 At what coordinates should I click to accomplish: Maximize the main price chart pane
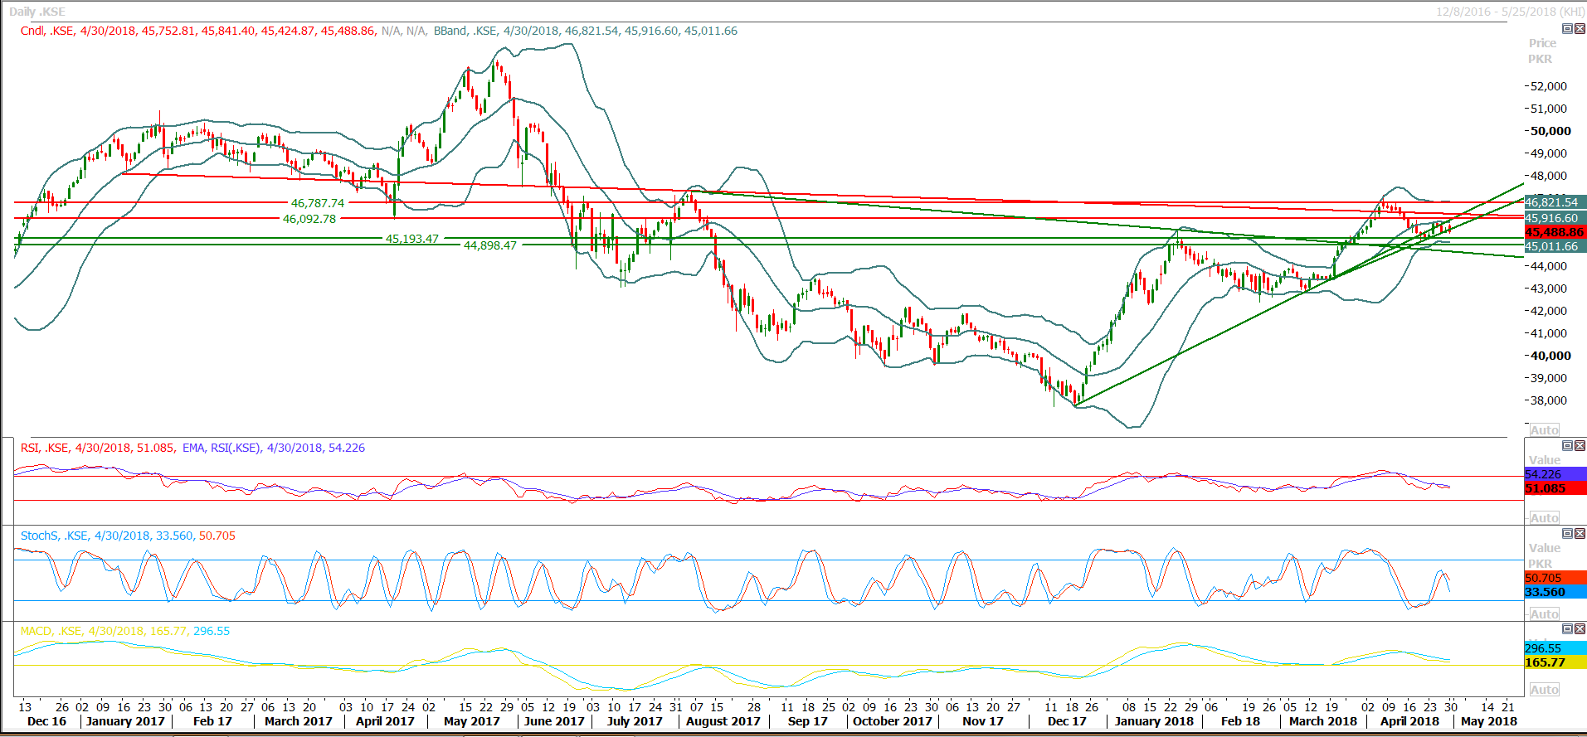pos(1567,29)
